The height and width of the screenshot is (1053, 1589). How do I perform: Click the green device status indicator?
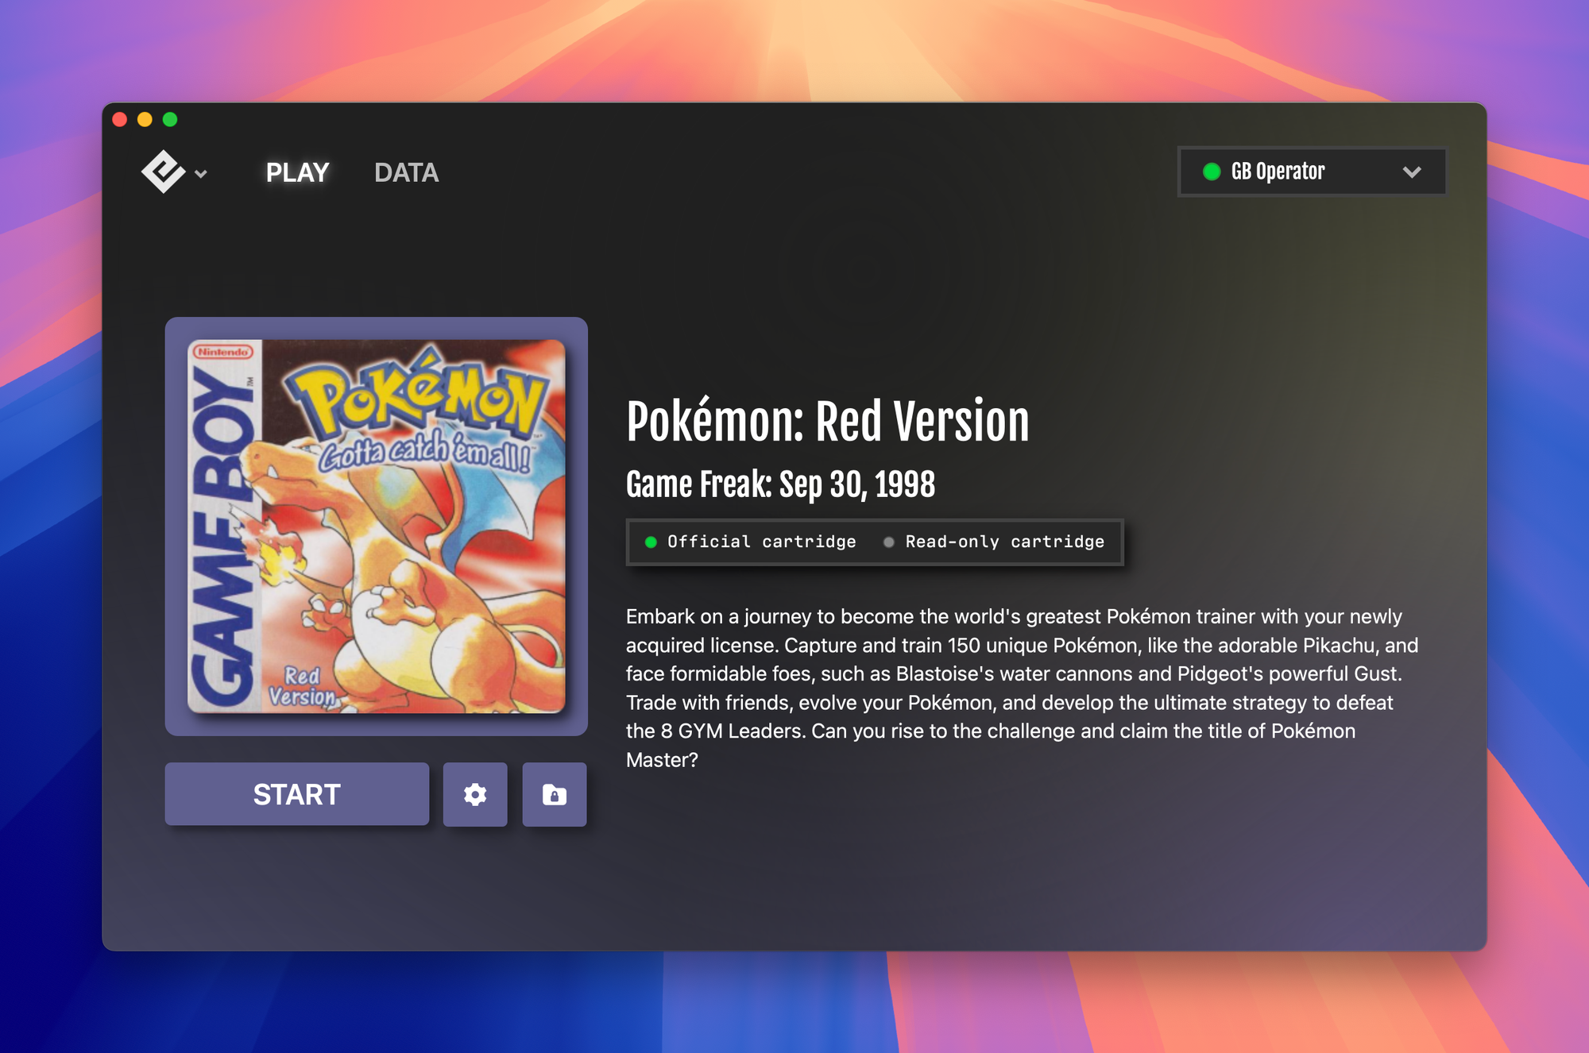point(1212,172)
